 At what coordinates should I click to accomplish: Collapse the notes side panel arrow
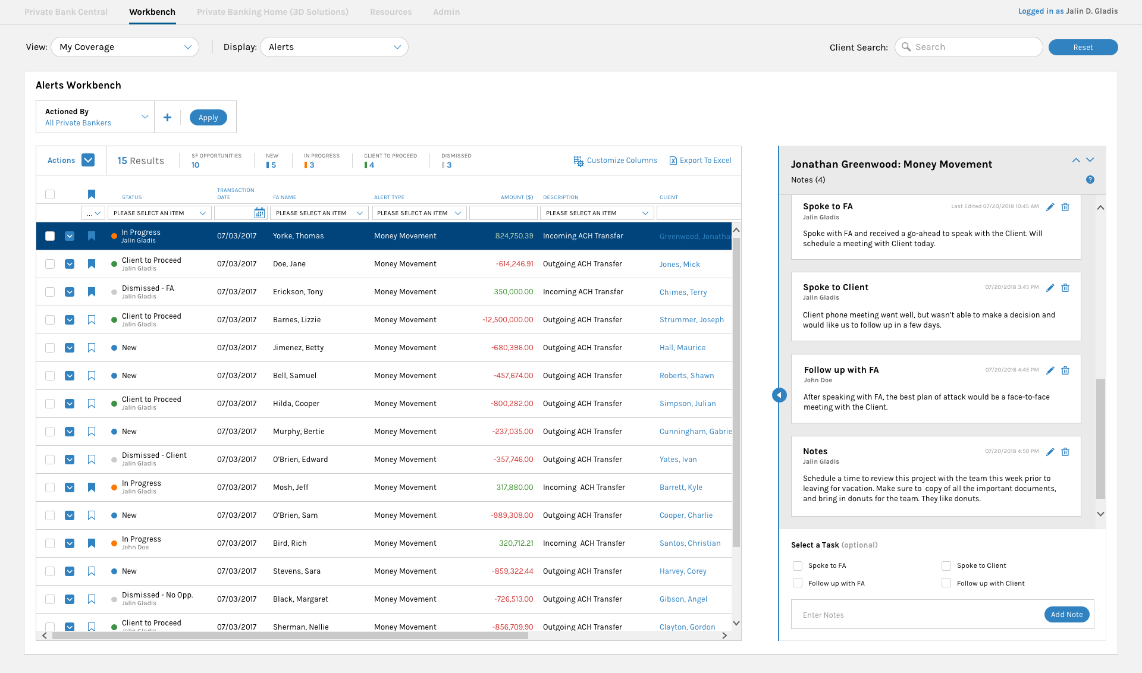tap(779, 395)
